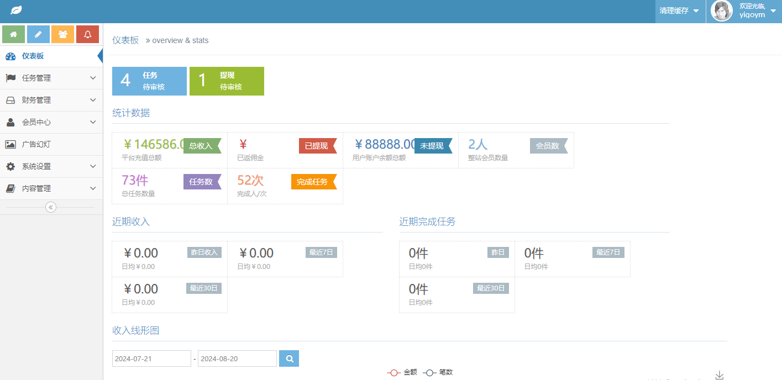Collapse the sidebar with double-arrow icon
The image size is (782, 380).
tap(51, 207)
